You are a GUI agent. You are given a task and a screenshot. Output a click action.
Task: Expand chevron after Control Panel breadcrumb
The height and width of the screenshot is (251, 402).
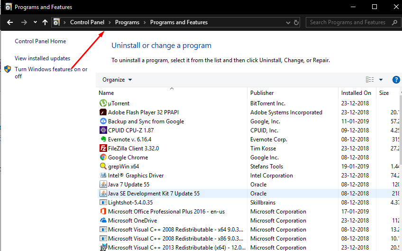[110, 23]
